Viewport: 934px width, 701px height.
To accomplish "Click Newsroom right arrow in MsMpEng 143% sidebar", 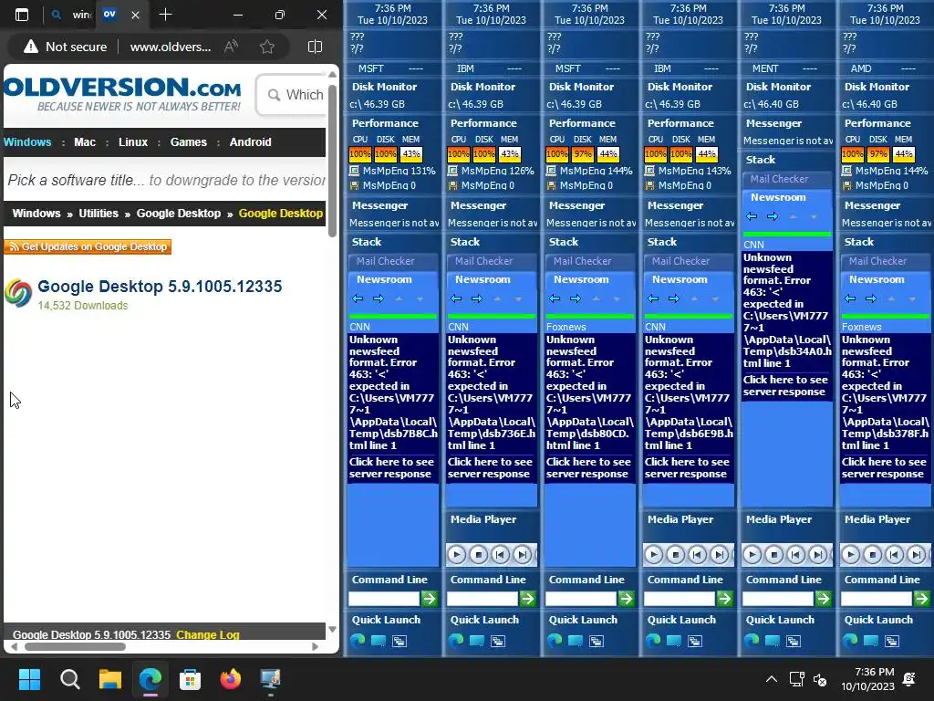I will 674,298.
